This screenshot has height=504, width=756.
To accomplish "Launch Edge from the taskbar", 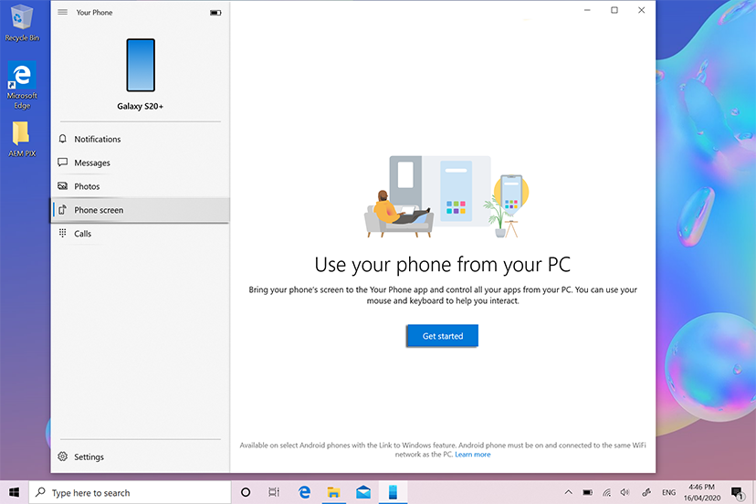I will (304, 492).
